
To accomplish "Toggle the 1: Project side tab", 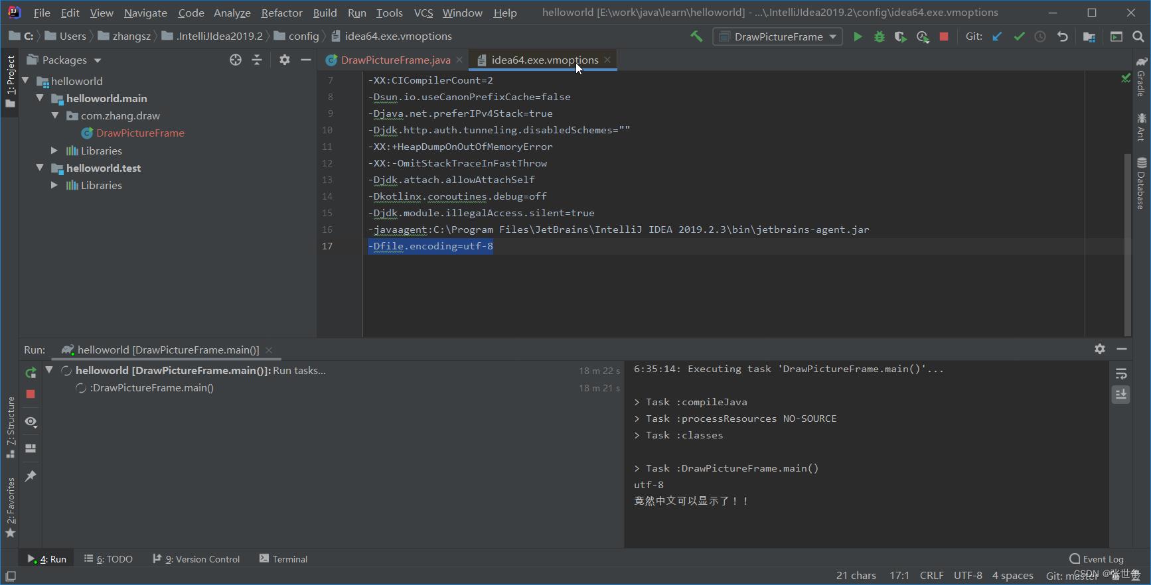I will pos(11,82).
